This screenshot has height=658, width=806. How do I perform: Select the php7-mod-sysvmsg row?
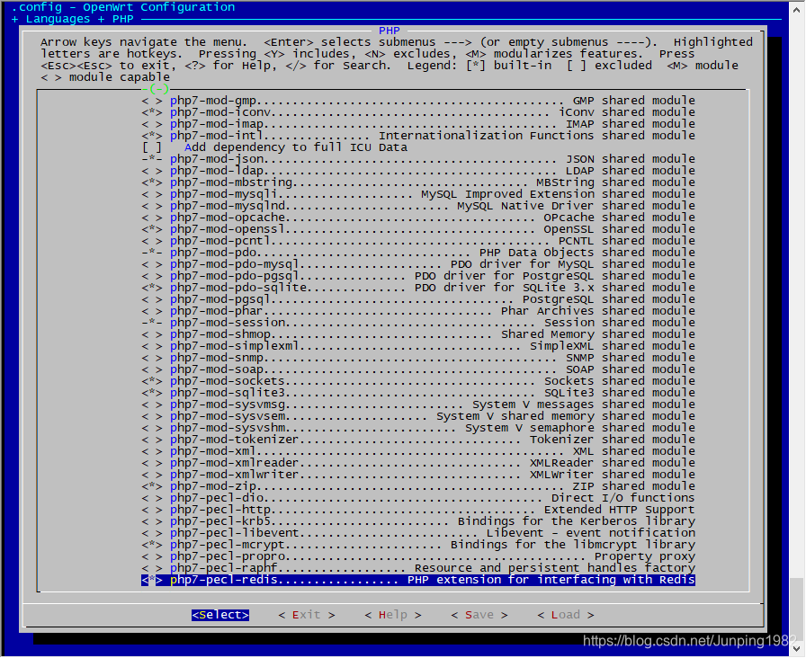[418, 405]
